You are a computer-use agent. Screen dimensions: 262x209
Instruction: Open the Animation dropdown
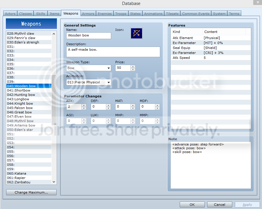click(x=89, y=82)
